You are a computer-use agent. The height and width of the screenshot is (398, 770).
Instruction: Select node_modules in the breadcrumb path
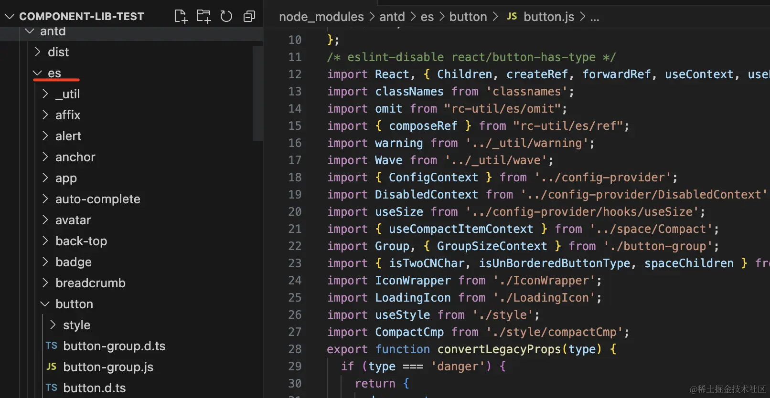coord(321,17)
